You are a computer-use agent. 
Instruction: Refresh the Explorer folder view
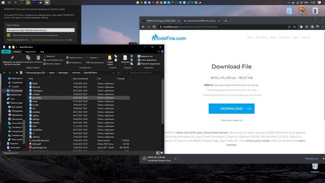coord(118,73)
